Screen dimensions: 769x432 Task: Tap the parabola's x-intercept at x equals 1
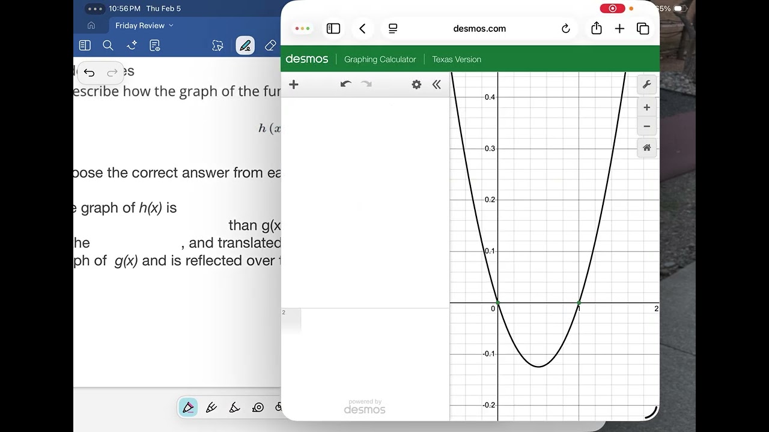coord(579,303)
